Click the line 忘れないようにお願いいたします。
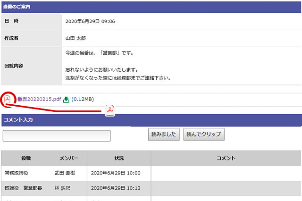This screenshot has width=302, height=201. click(x=102, y=70)
